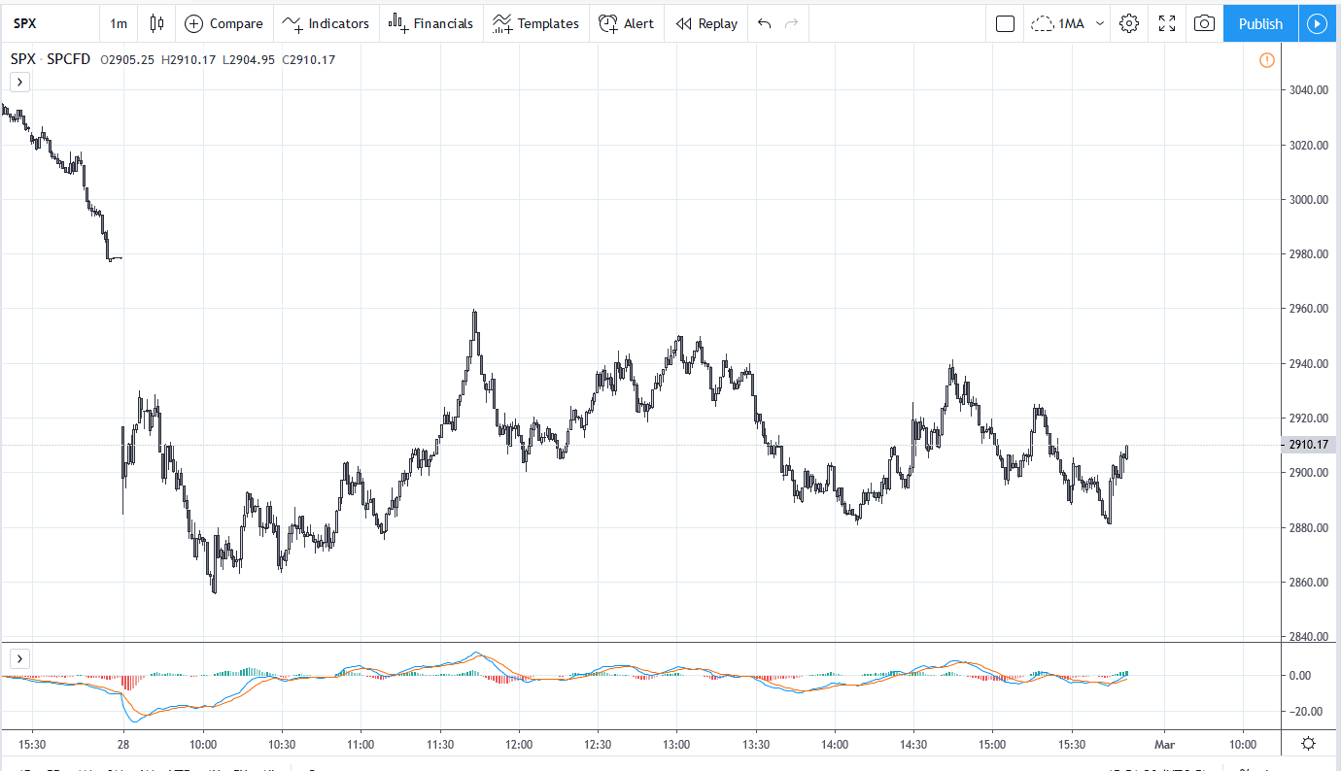Click the 12:00 time axis label
Image resolution: width=1341 pixels, height=771 pixels.
click(519, 745)
